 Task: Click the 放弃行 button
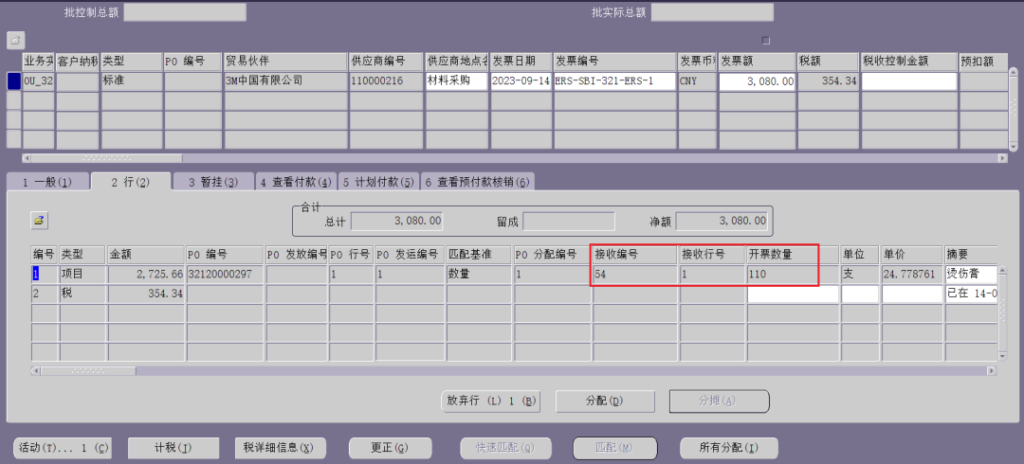click(490, 401)
